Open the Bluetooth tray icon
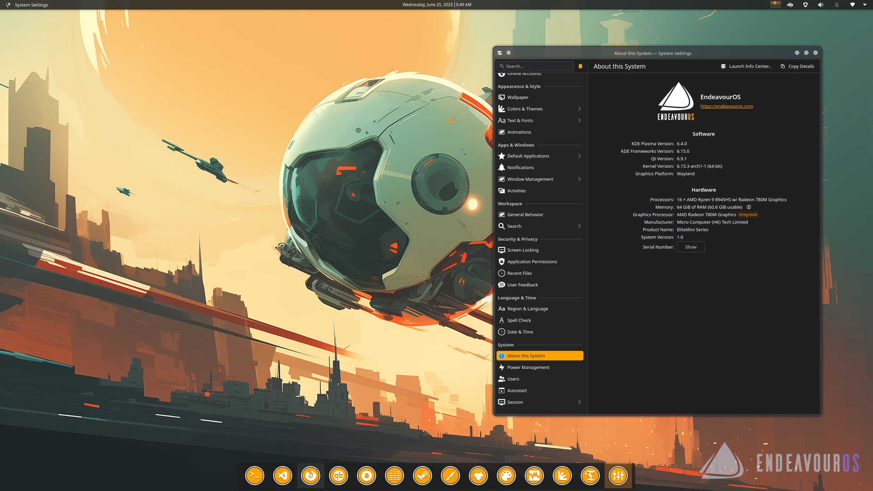The image size is (873, 491). pos(837,5)
